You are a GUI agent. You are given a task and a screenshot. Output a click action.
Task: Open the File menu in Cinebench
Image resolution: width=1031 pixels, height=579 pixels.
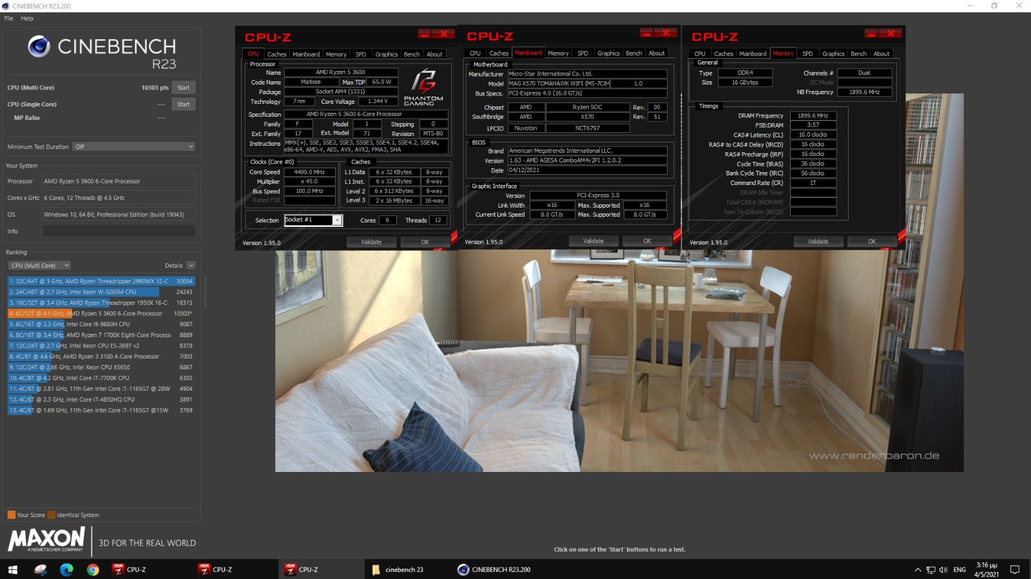coord(9,18)
